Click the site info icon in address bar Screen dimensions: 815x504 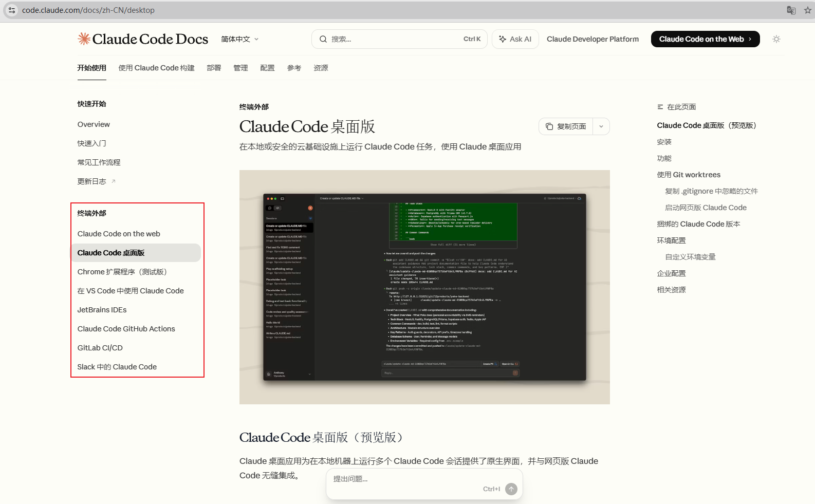(12, 10)
